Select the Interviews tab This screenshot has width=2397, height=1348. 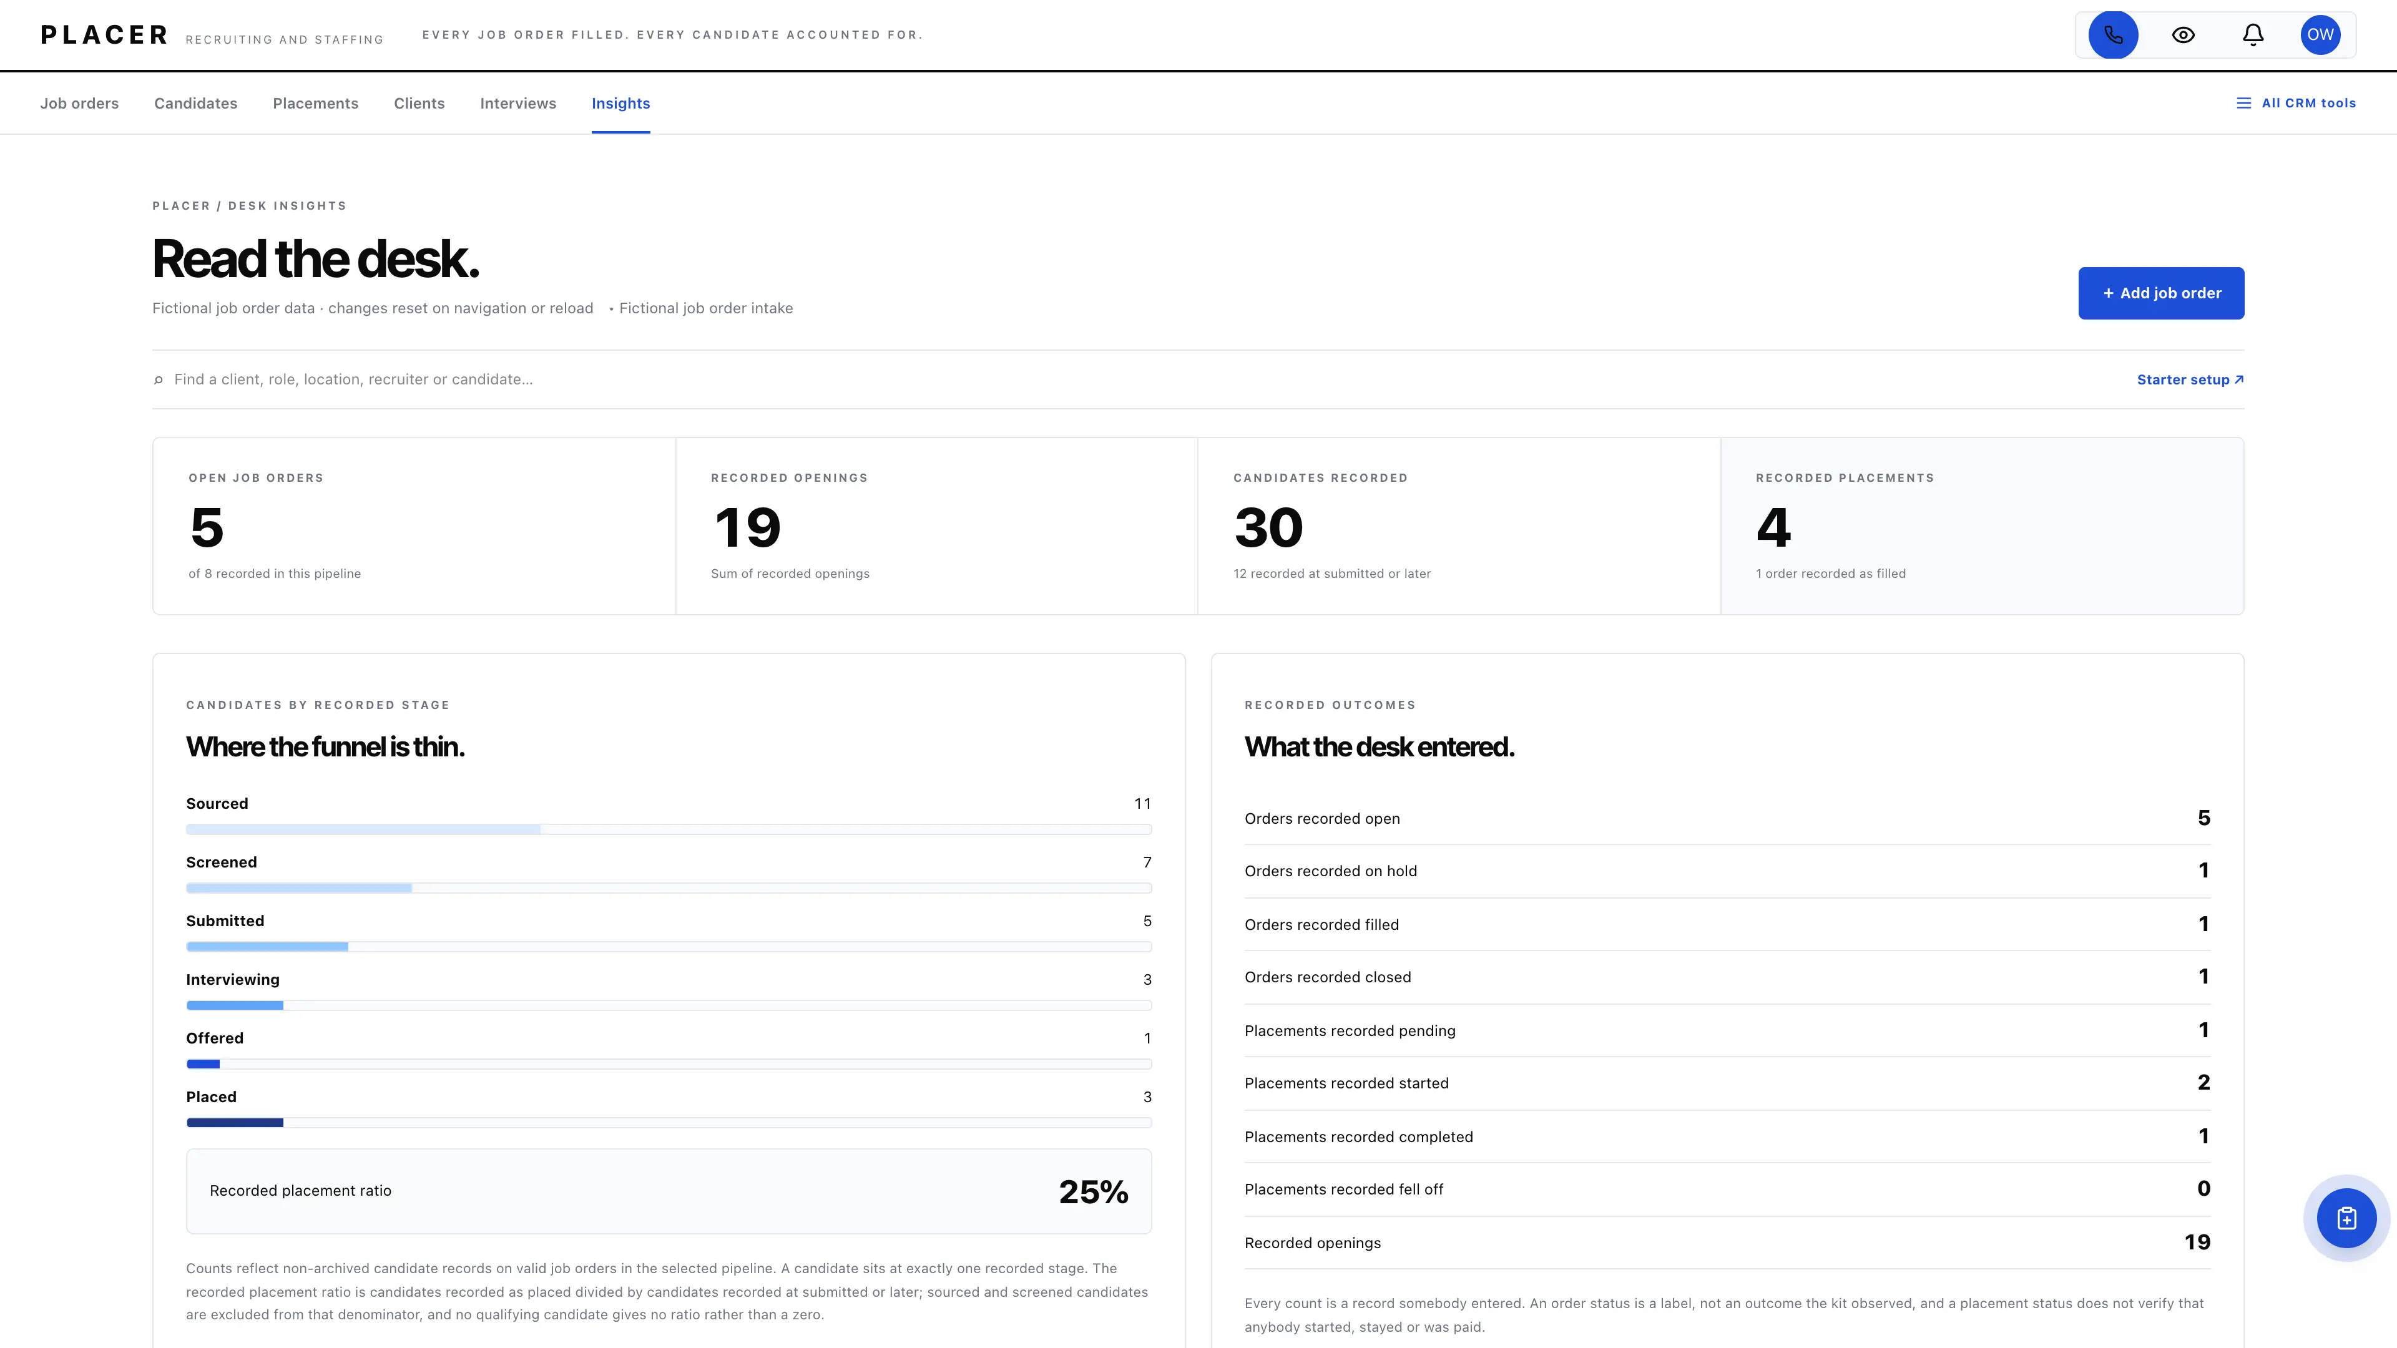pyautogui.click(x=518, y=103)
